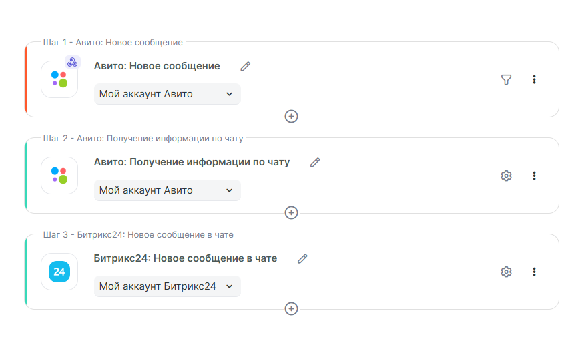Click the title "Авито: Получение информации по чату"
Viewport: 582px width, 341px height.
192,162
